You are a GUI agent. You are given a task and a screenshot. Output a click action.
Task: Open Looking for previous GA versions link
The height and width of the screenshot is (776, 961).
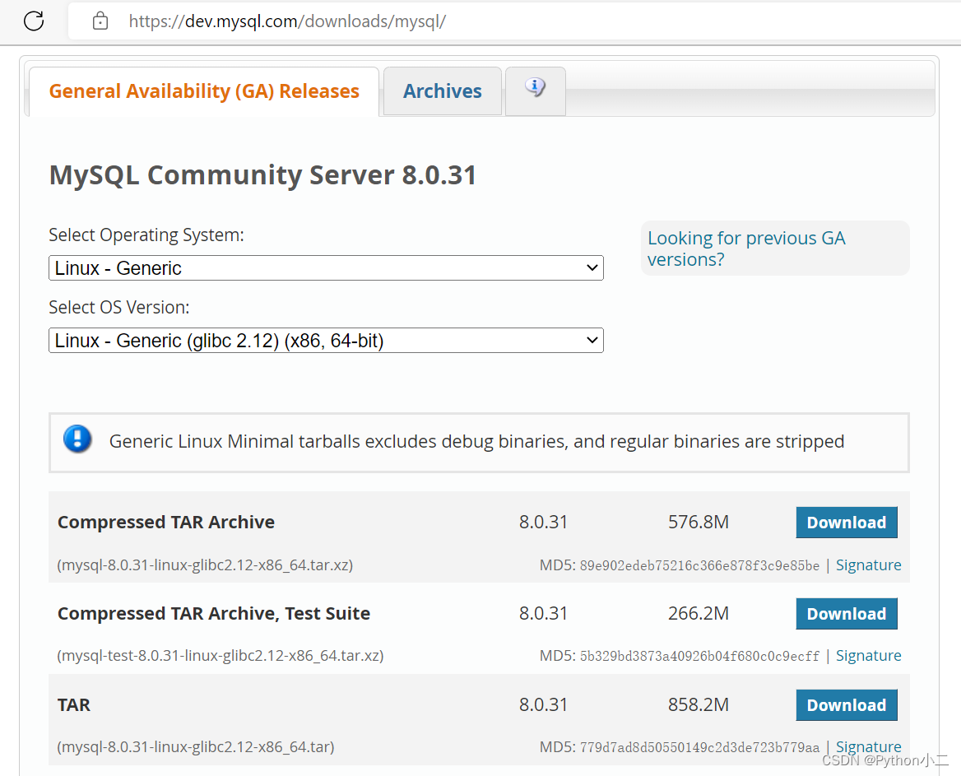coord(745,249)
